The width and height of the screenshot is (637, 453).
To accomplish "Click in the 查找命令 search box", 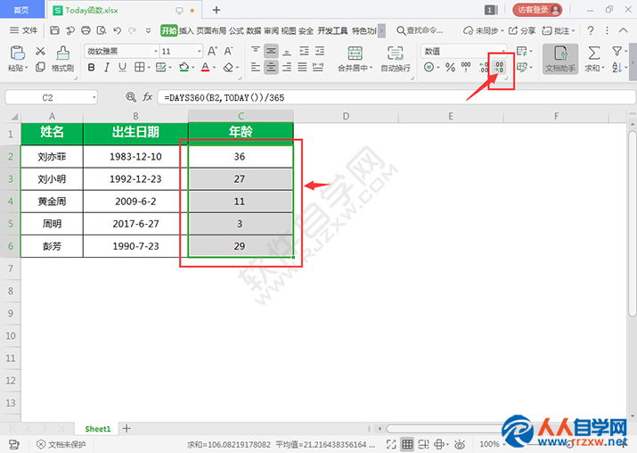I will coord(420,30).
